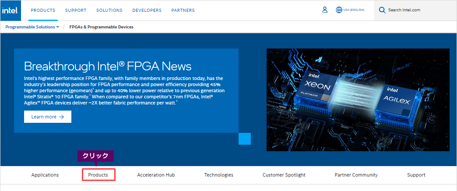Open the Acceleration Hub tab

tap(156, 175)
